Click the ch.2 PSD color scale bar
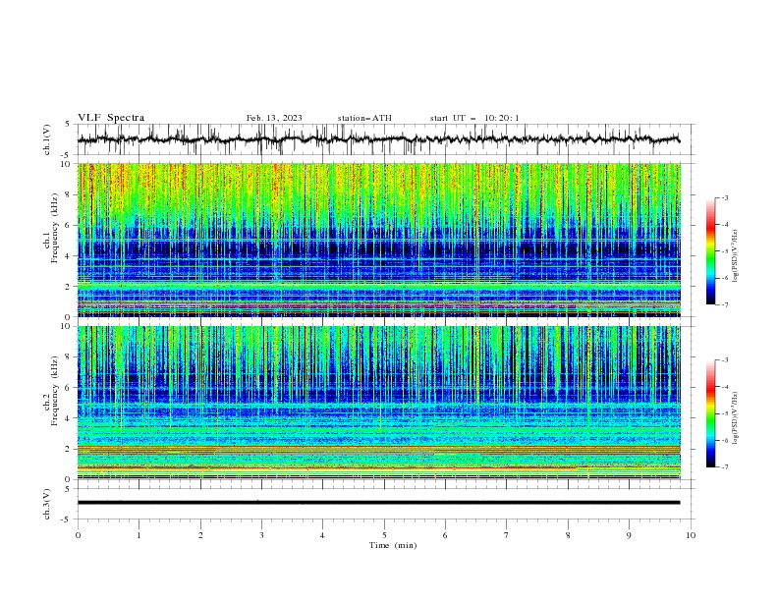This screenshot has height=601, width=778. (710, 413)
